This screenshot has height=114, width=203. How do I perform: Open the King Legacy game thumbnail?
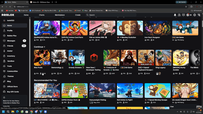click(x=163, y=58)
